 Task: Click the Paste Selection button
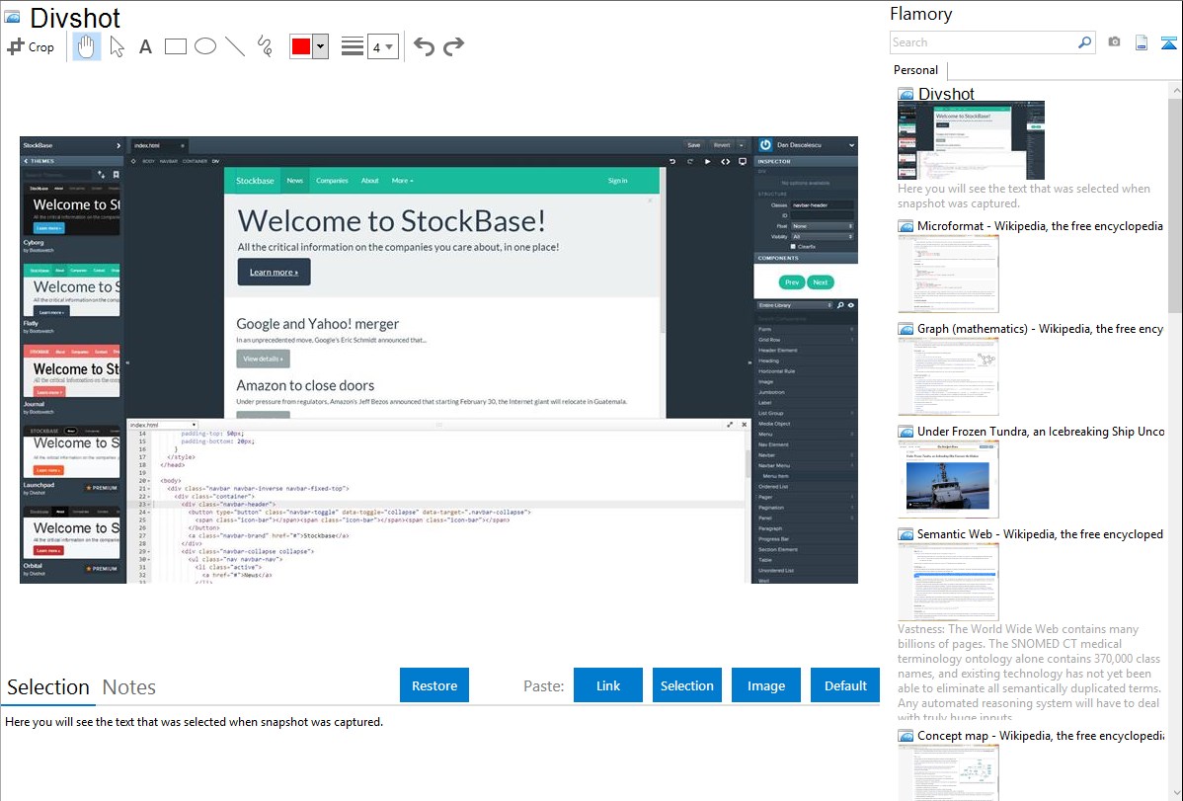tap(686, 685)
